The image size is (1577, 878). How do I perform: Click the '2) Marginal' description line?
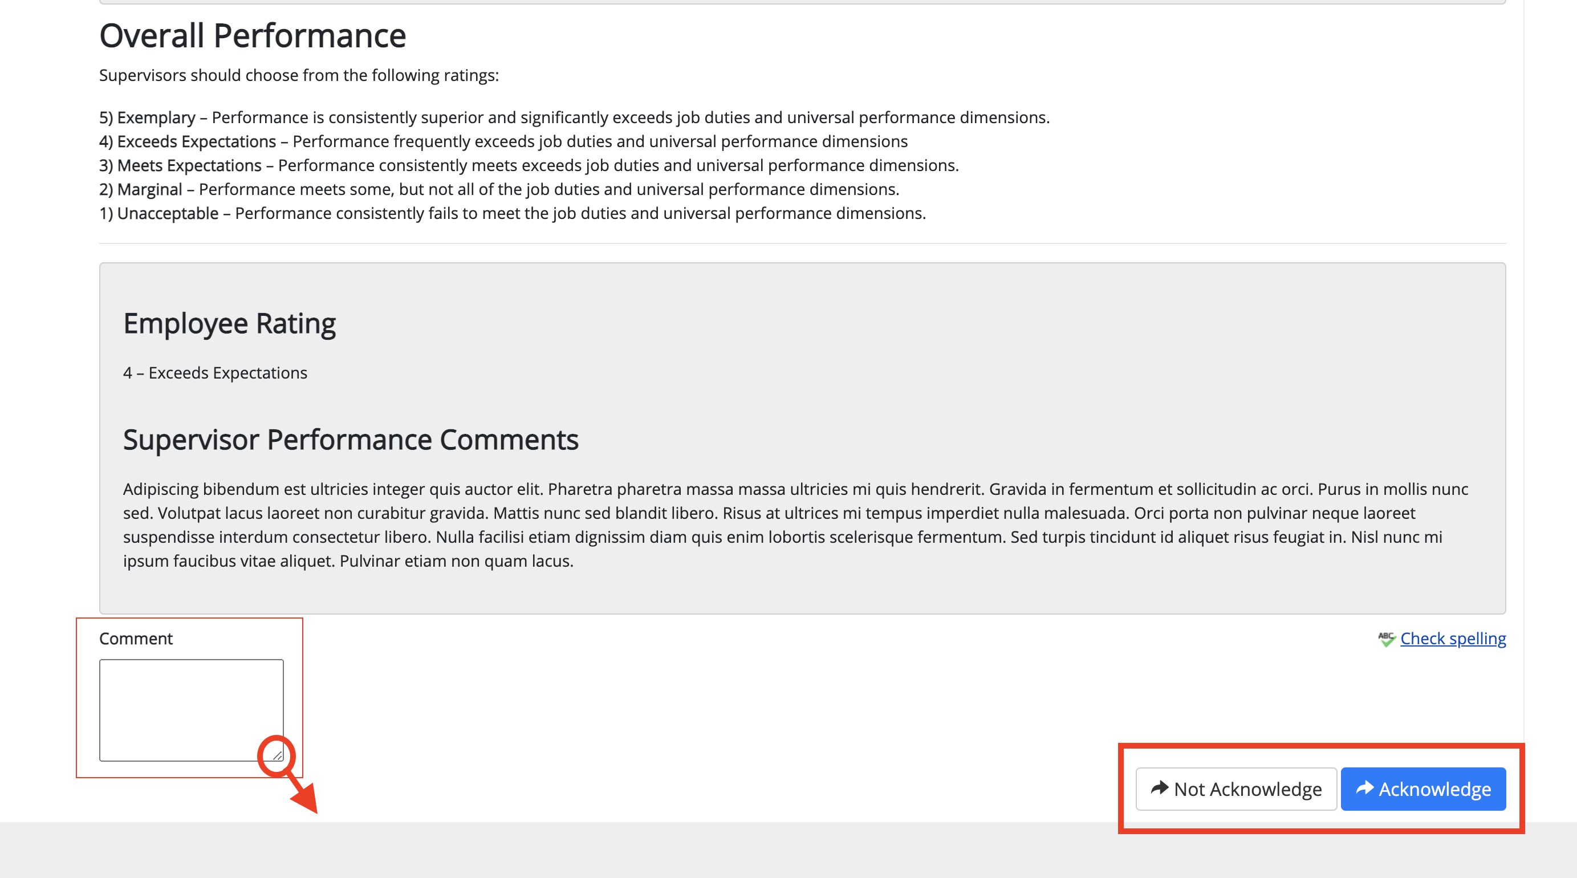(x=499, y=189)
